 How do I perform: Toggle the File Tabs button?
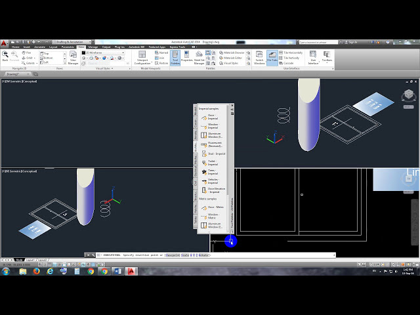click(272, 58)
